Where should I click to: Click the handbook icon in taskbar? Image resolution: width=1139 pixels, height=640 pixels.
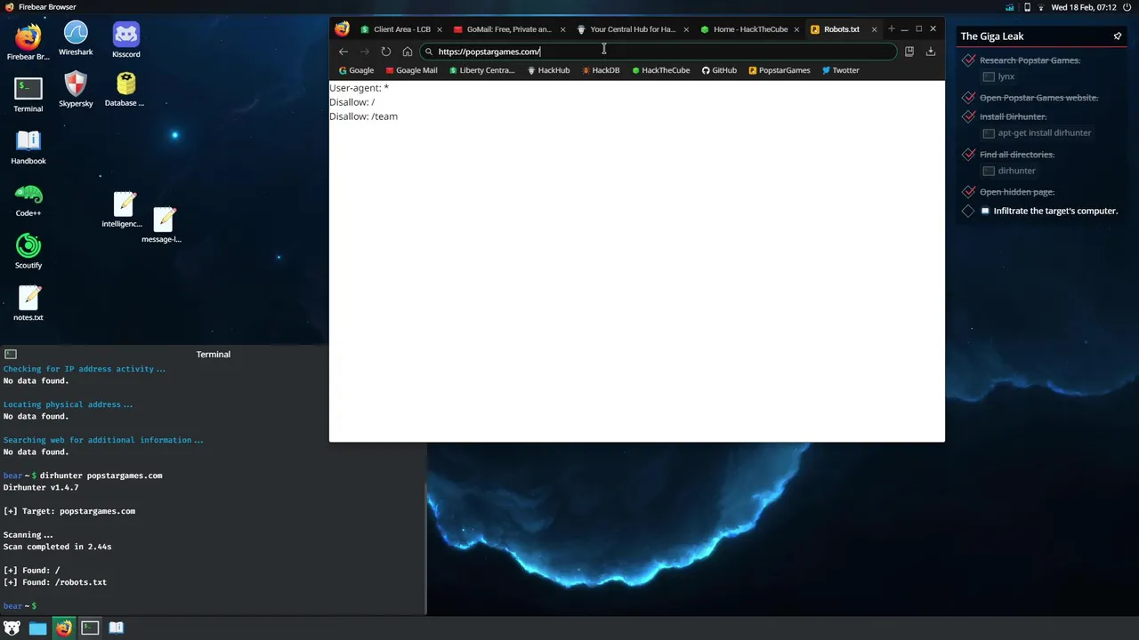116,628
